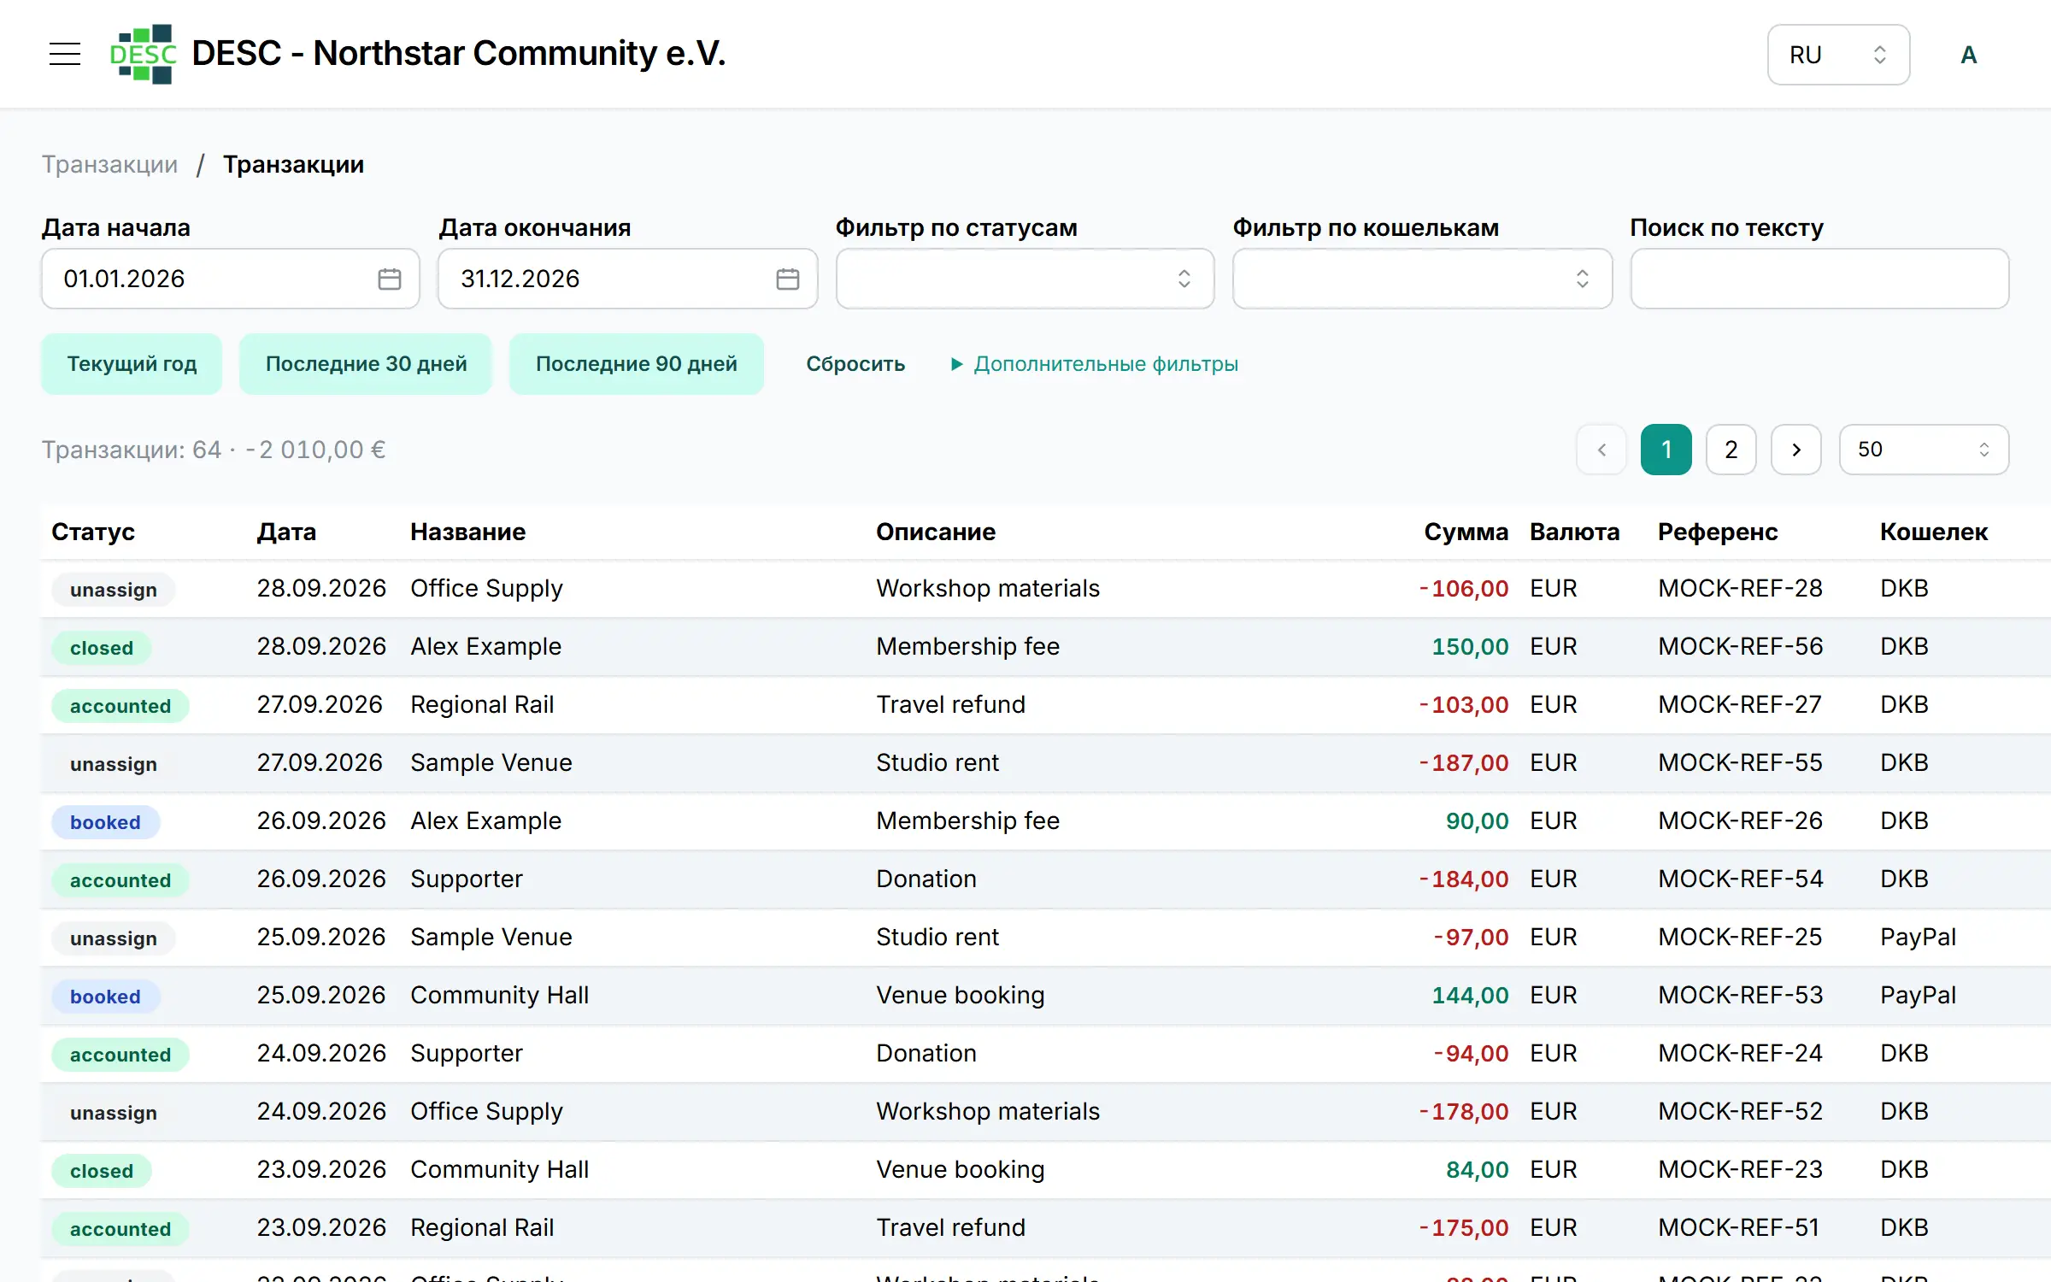This screenshot has width=2051, height=1282.
Task: Click amount 84,00 in MOCK-REF-23 row
Action: (x=1477, y=1169)
